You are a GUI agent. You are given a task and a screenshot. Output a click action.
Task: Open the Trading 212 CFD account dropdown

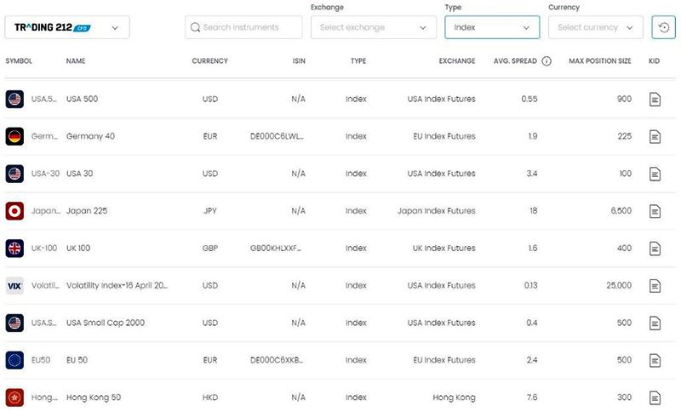67,27
